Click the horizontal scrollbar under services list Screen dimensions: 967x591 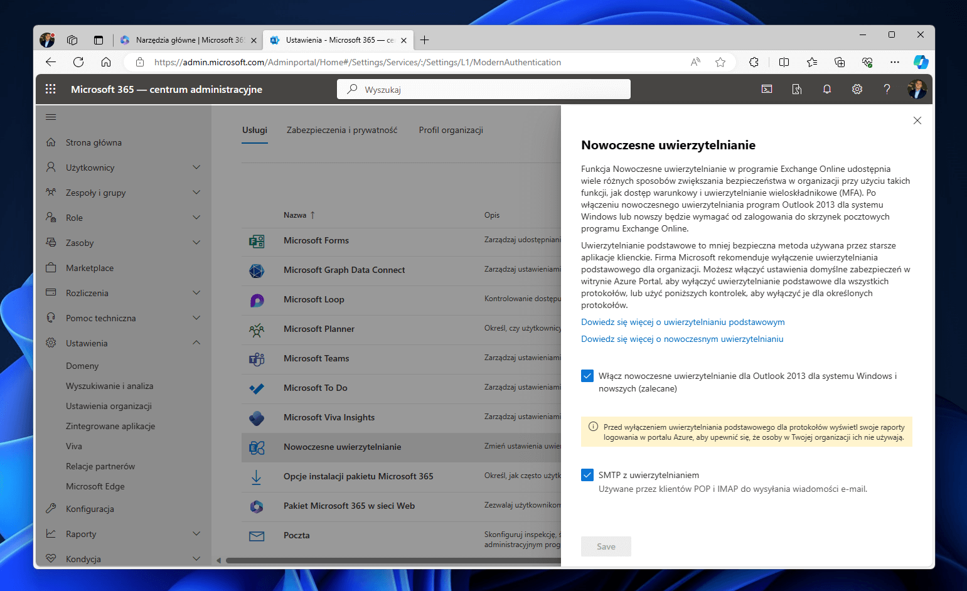point(393,560)
